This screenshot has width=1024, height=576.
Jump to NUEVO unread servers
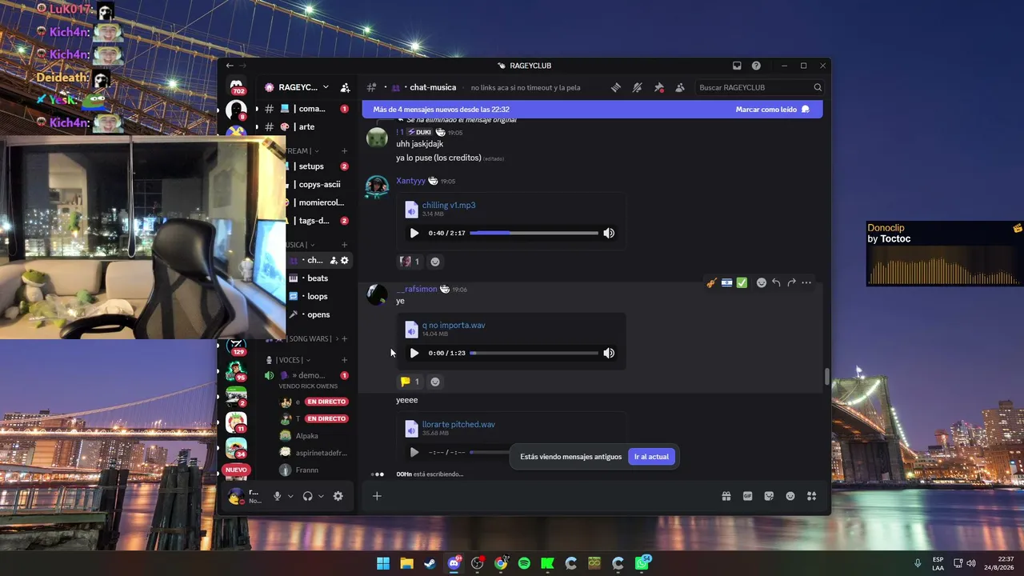tap(236, 470)
